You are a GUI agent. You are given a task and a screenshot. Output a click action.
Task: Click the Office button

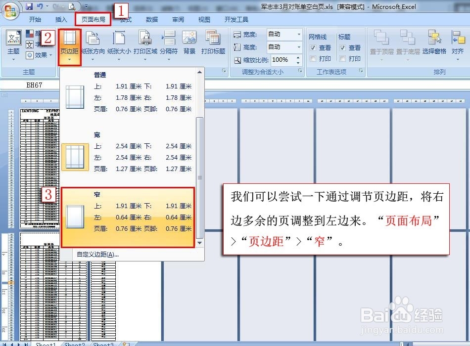click(x=11, y=11)
